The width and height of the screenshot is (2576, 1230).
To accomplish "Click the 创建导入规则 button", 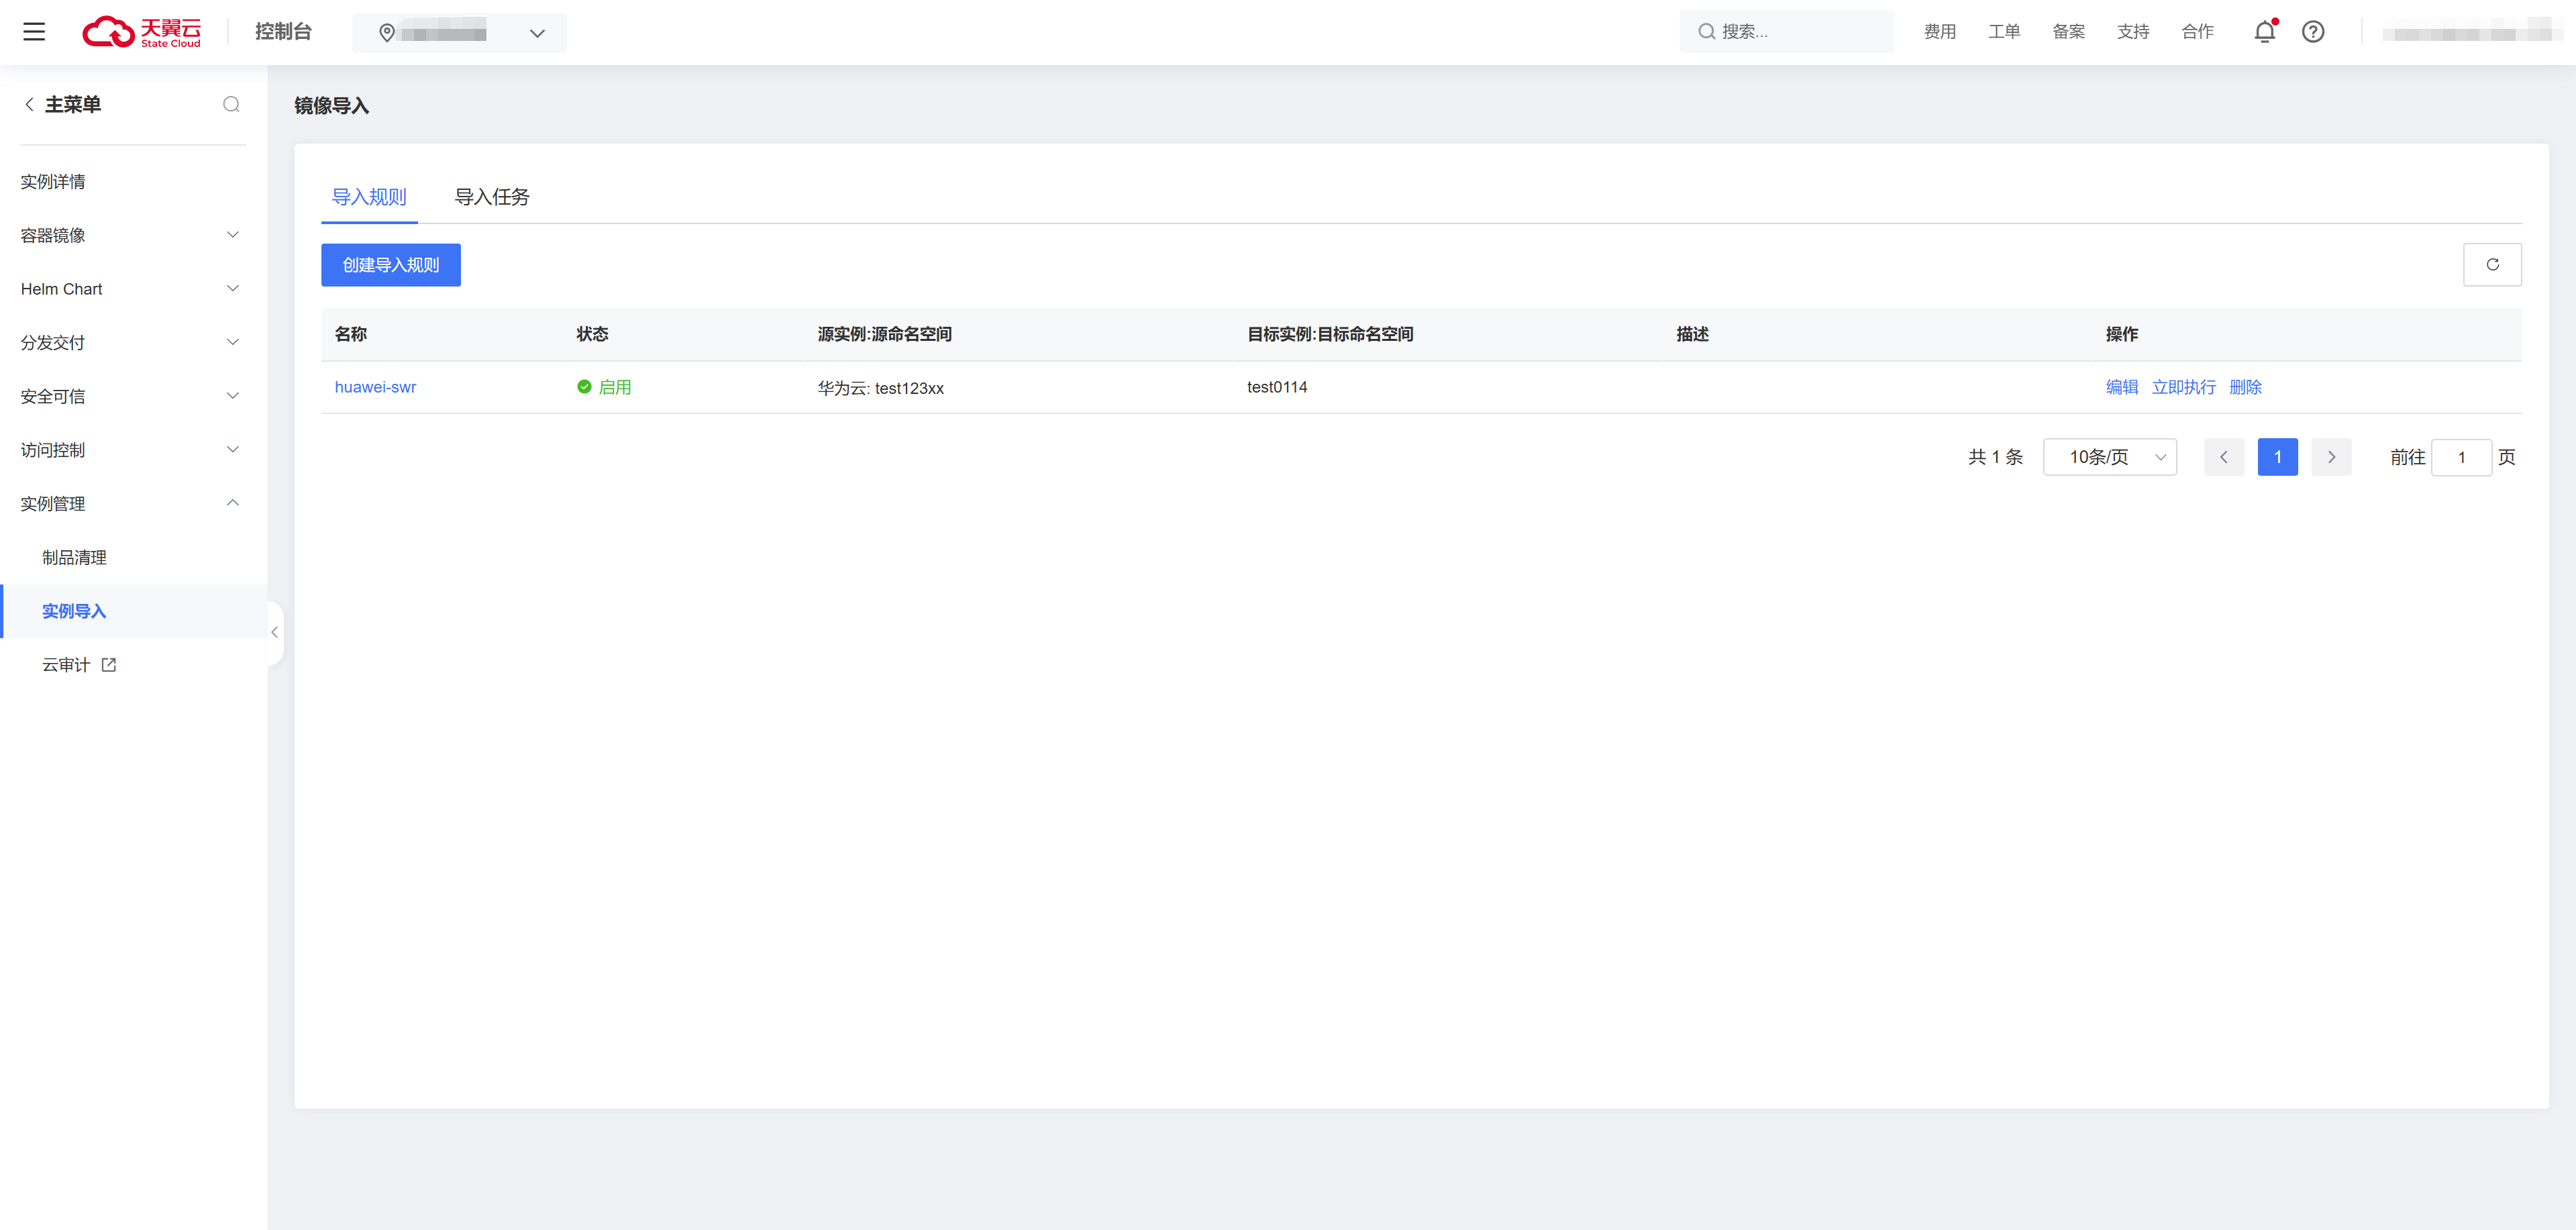I will (391, 265).
